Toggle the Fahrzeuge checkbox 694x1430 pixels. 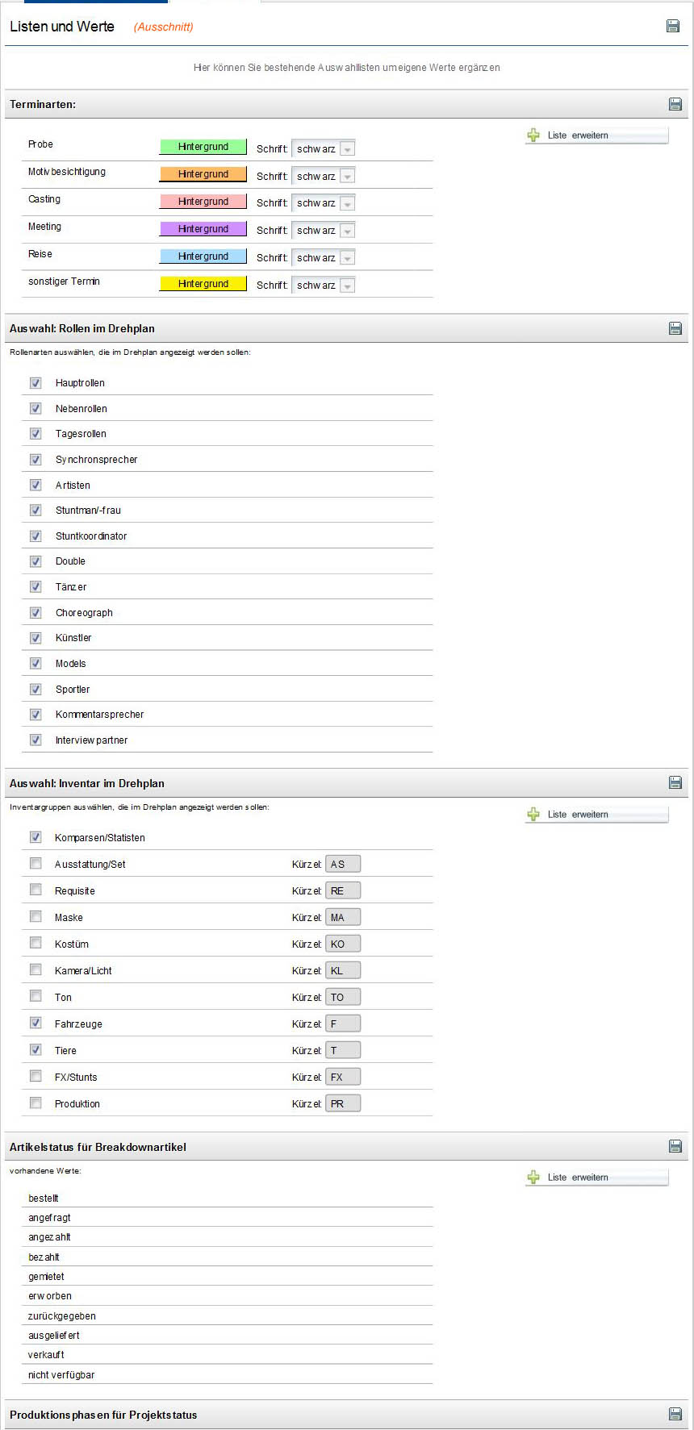36,1023
